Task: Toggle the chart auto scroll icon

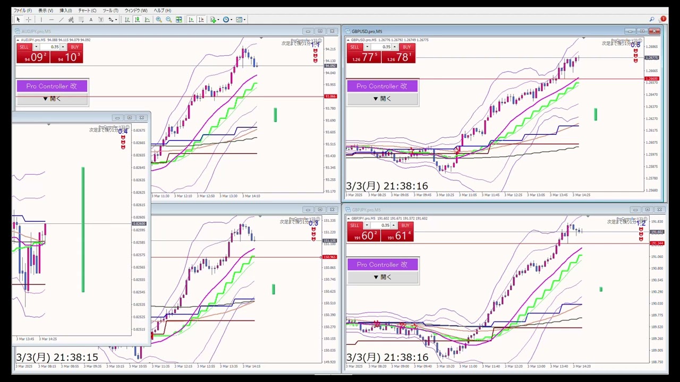Action: [191, 20]
